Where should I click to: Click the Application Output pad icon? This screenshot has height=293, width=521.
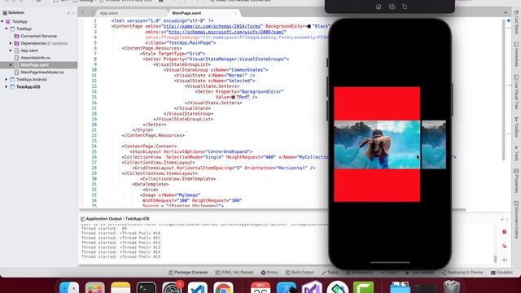[83, 219]
